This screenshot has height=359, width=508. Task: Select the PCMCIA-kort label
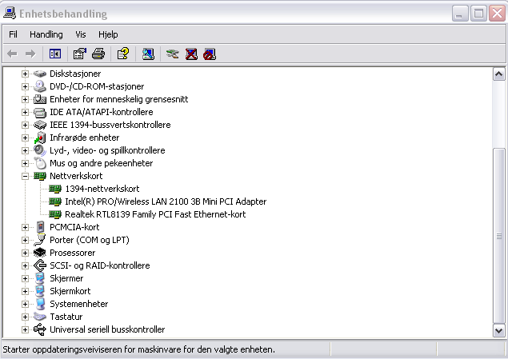(74, 227)
